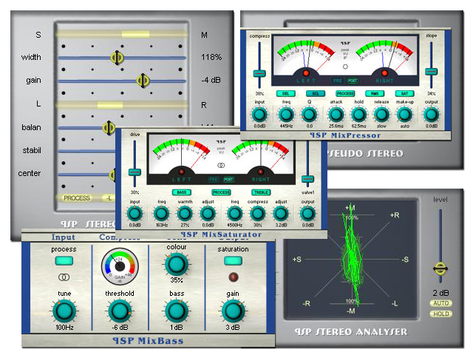
Task: Toggle the saturation button in MixBass
Action: [x=234, y=261]
